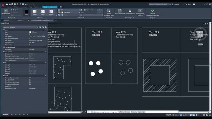
Task: Collapse the Разное properties section
Action: pyautogui.click(x=45, y=76)
